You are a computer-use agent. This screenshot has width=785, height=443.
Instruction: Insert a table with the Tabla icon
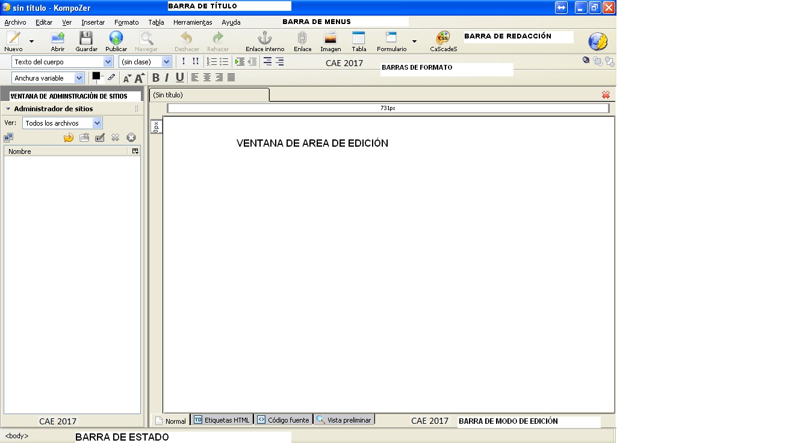[x=359, y=38]
